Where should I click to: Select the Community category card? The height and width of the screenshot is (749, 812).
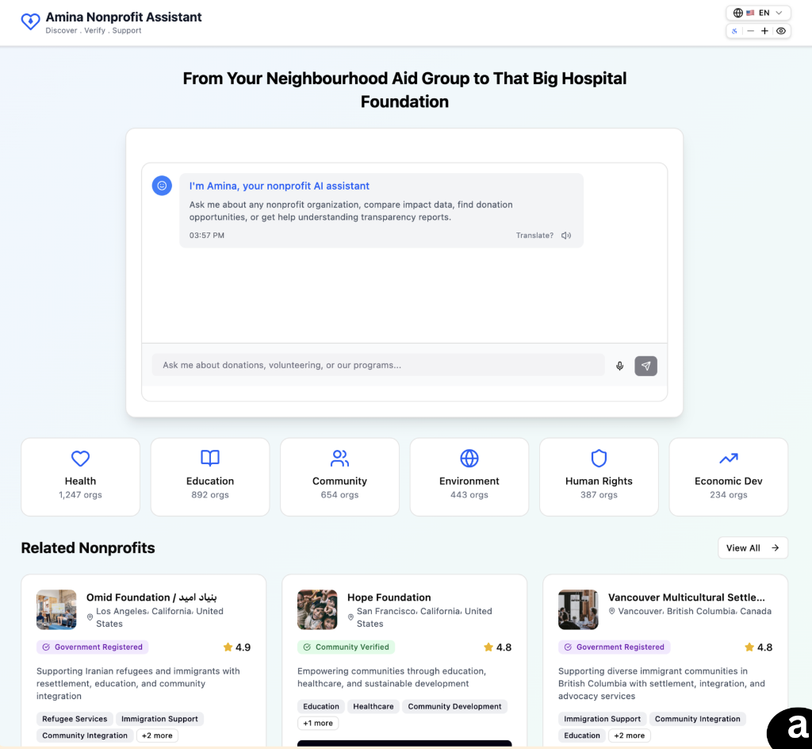339,477
